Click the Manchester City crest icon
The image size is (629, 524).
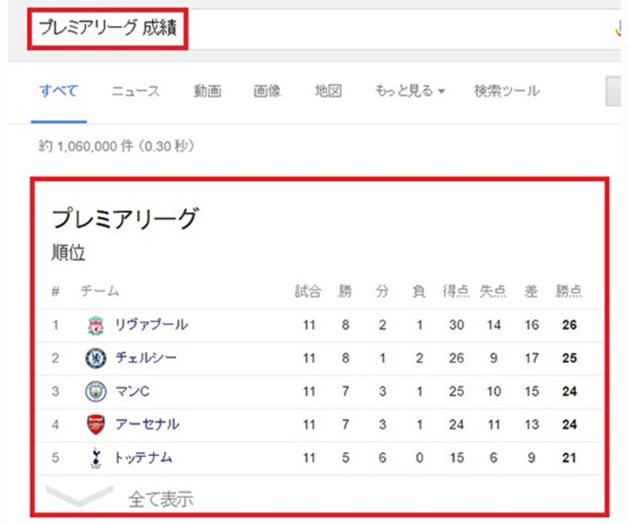[x=96, y=391]
